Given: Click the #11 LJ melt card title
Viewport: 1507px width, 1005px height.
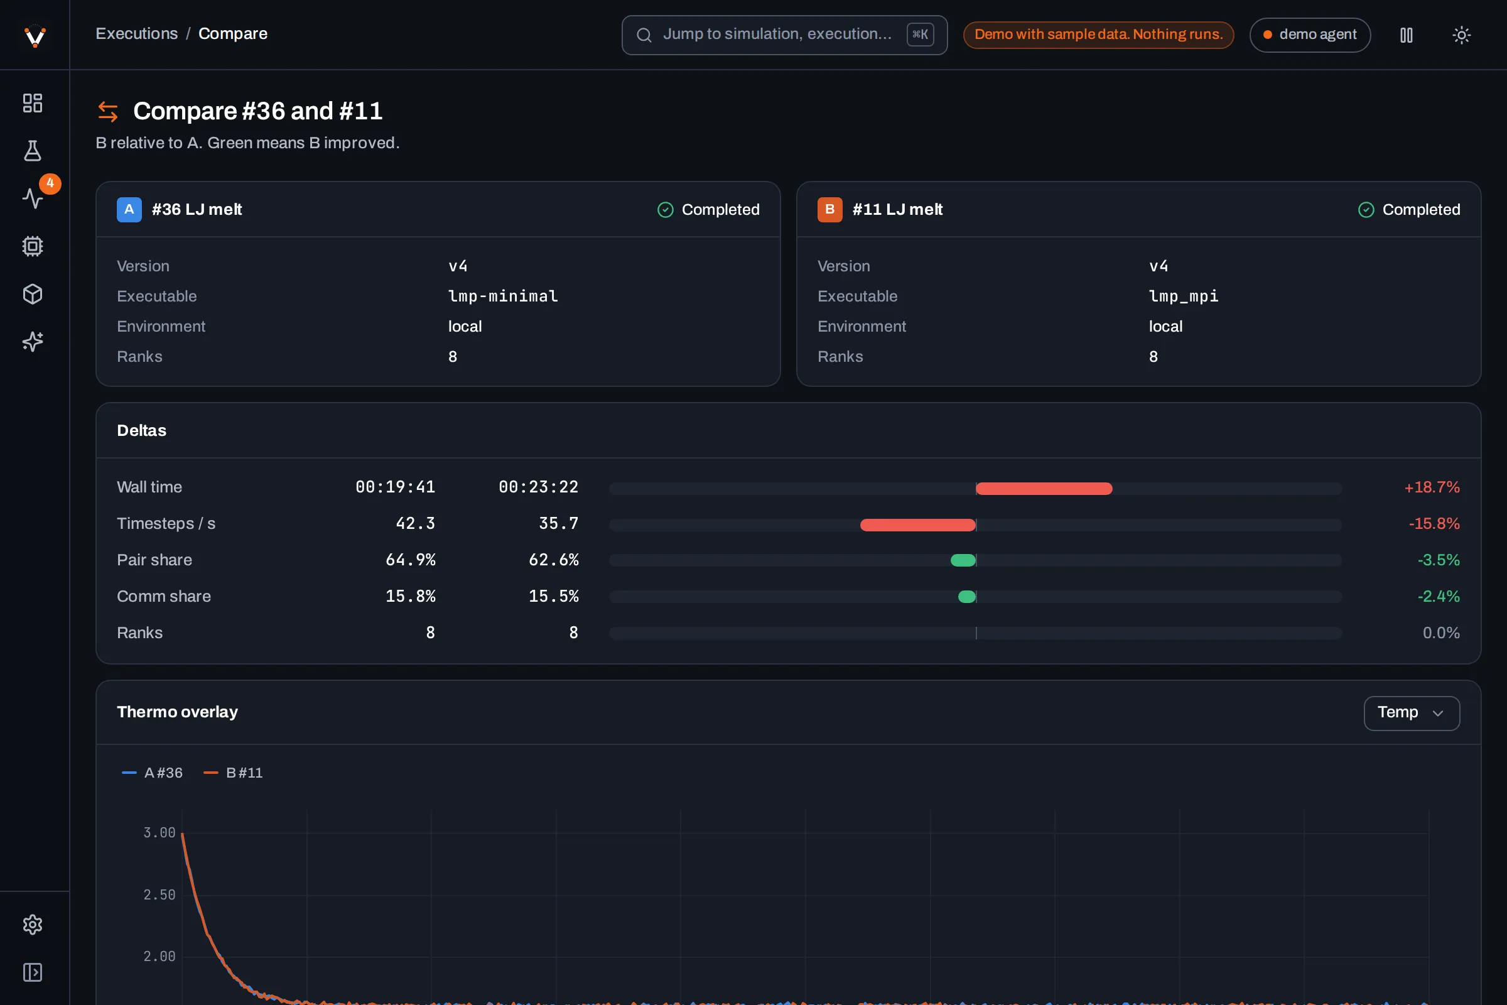Looking at the screenshot, I should click(897, 210).
